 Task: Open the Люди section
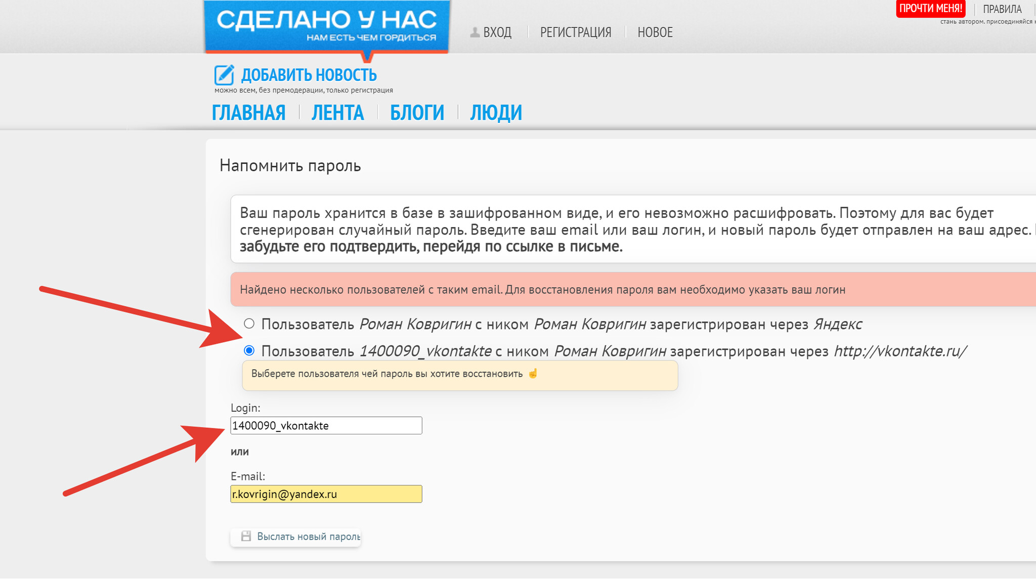click(x=496, y=113)
